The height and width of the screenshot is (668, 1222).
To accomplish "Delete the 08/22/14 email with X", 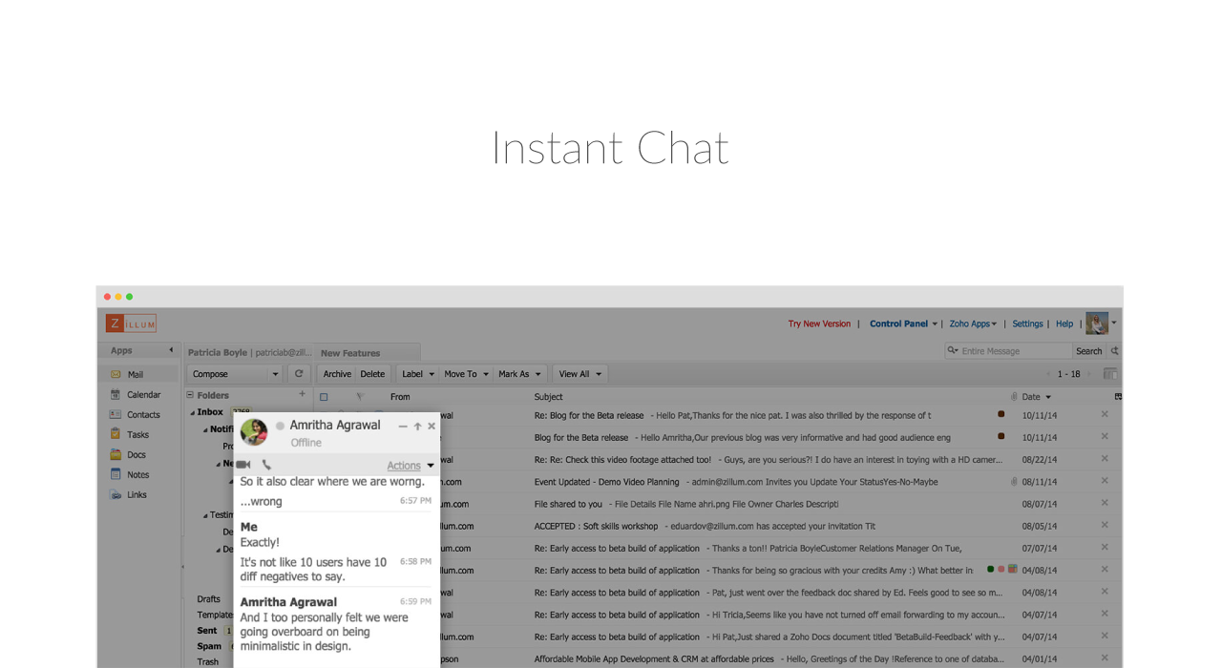I will [x=1105, y=459].
